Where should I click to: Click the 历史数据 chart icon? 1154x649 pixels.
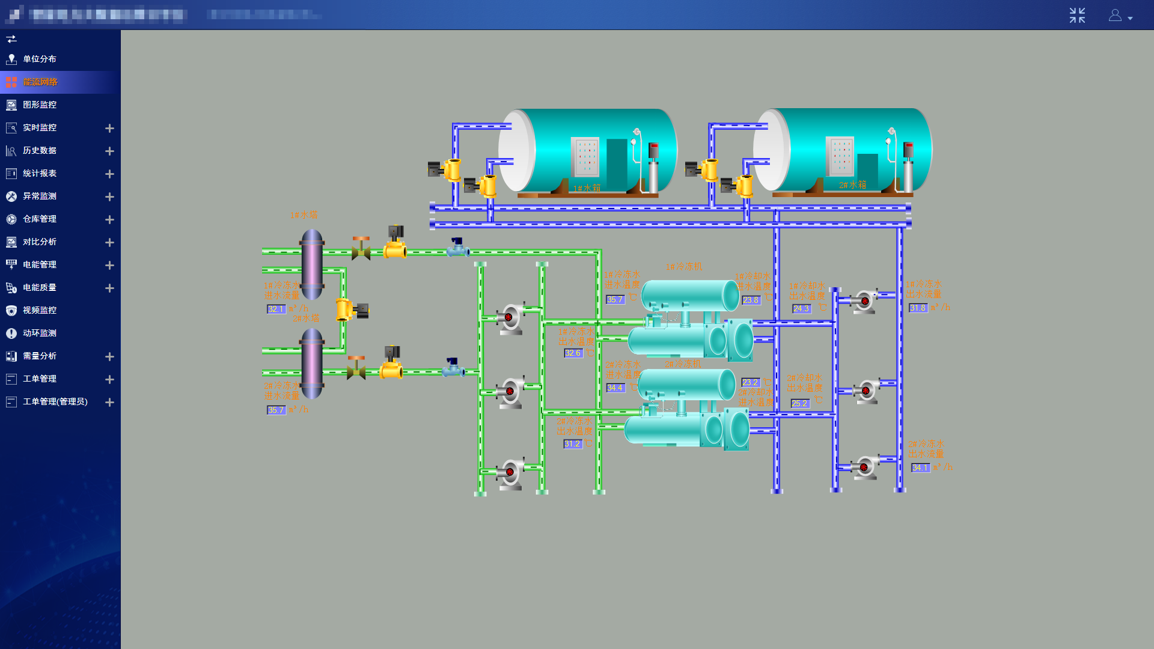click(11, 150)
